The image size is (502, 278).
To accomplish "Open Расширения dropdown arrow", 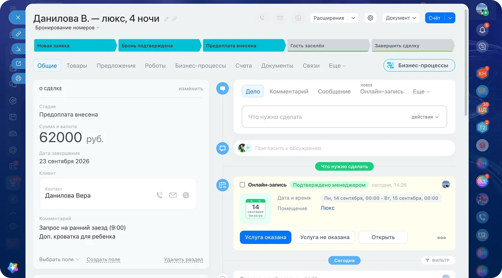I will coord(353,18).
